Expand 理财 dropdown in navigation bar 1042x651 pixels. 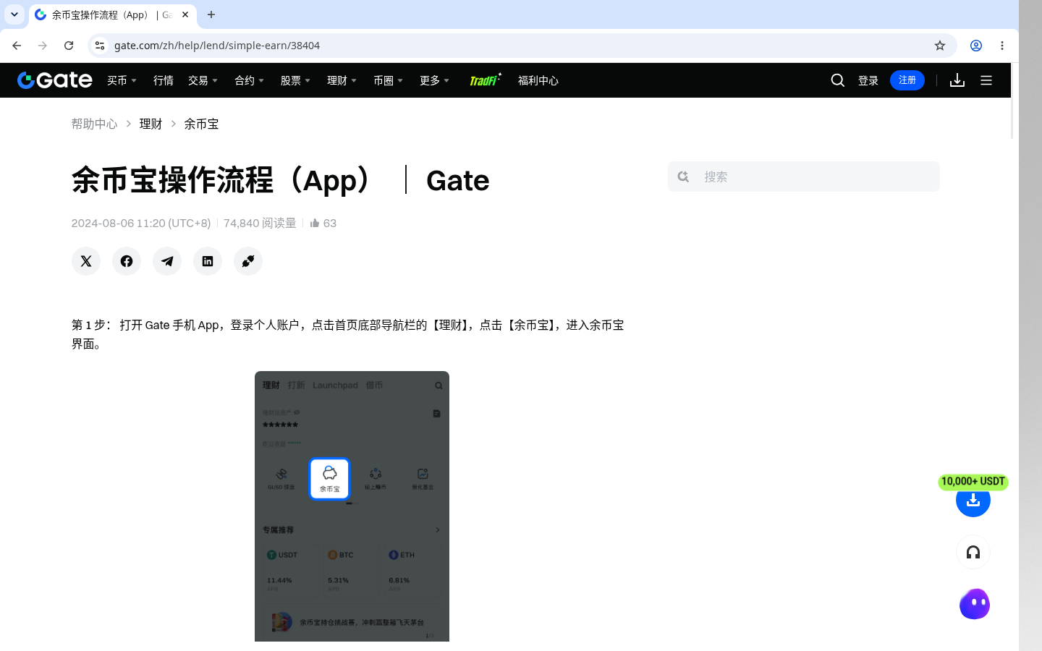tap(342, 80)
